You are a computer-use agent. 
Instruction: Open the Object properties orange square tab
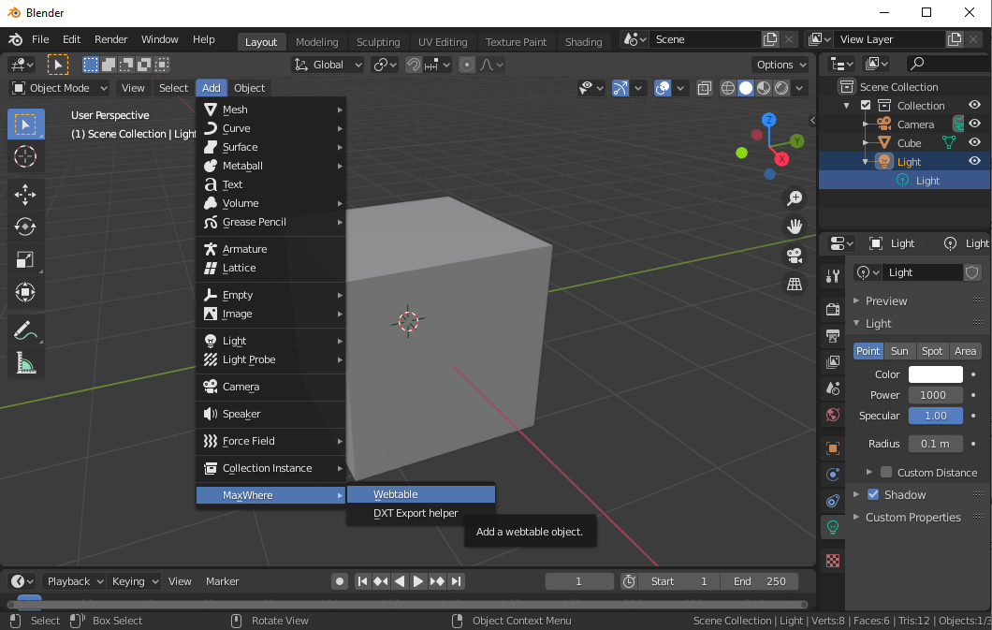[833, 448]
